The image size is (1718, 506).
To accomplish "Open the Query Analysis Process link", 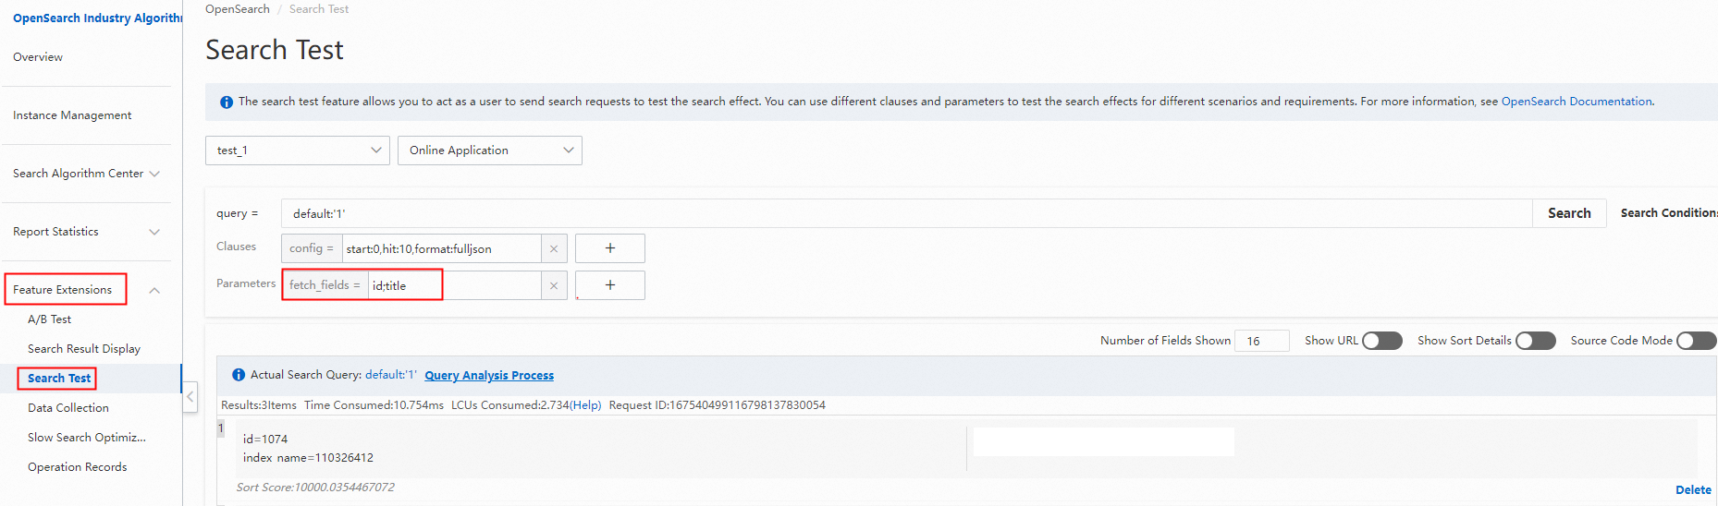I will coord(489,376).
